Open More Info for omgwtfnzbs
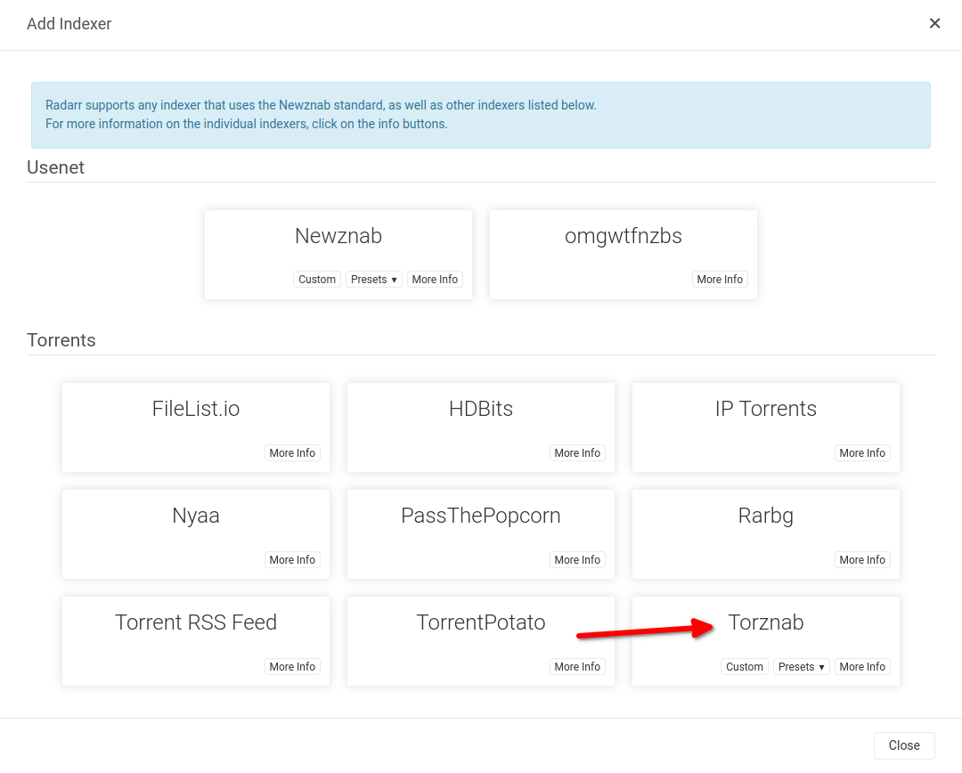962x773 pixels. click(x=720, y=279)
